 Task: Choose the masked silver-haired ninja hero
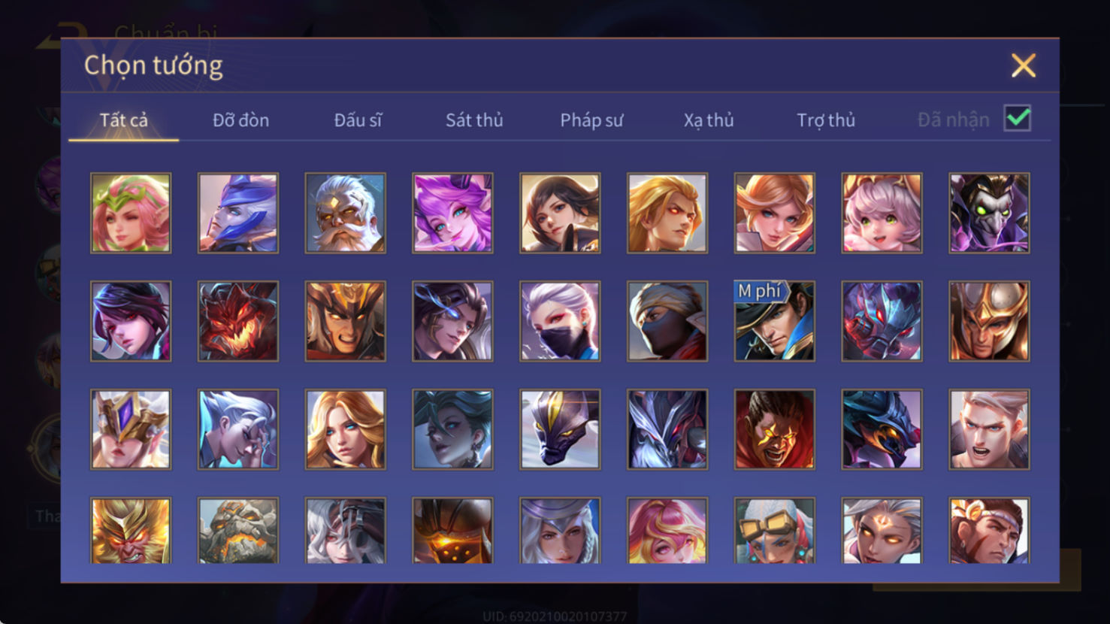(560, 321)
